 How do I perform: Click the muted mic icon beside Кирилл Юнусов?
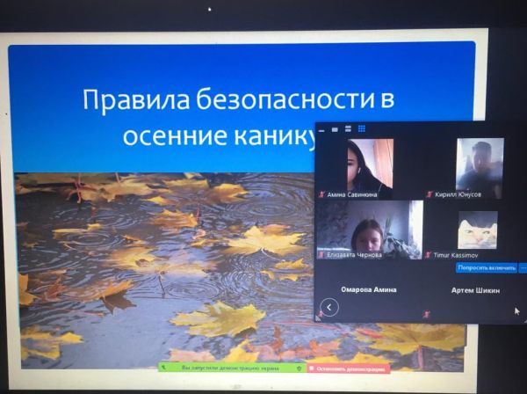(429, 194)
